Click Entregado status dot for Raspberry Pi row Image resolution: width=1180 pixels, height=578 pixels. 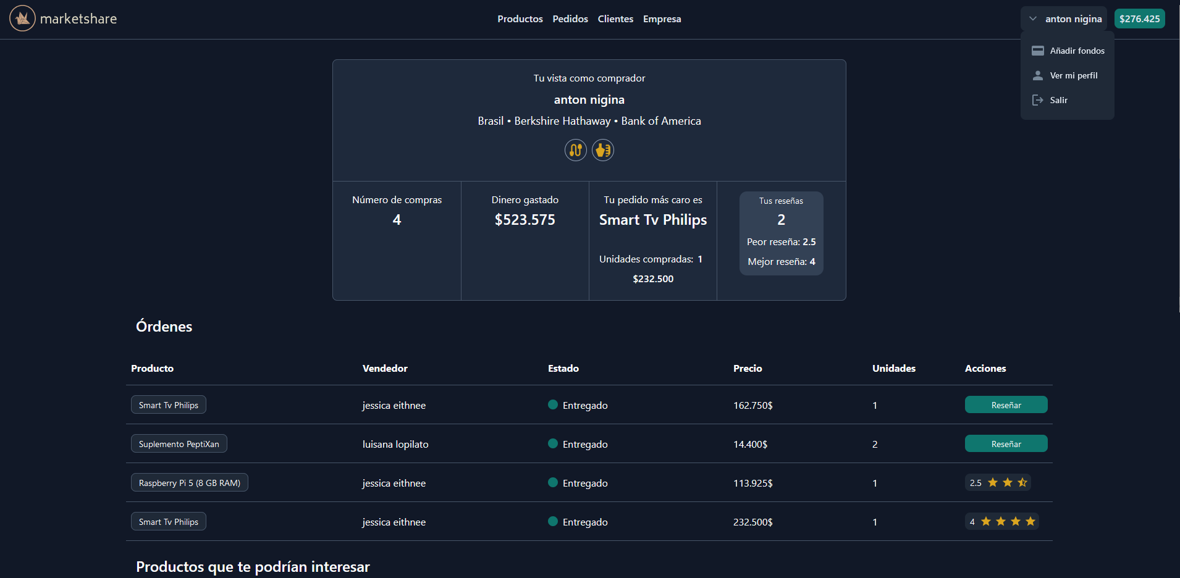553,482
